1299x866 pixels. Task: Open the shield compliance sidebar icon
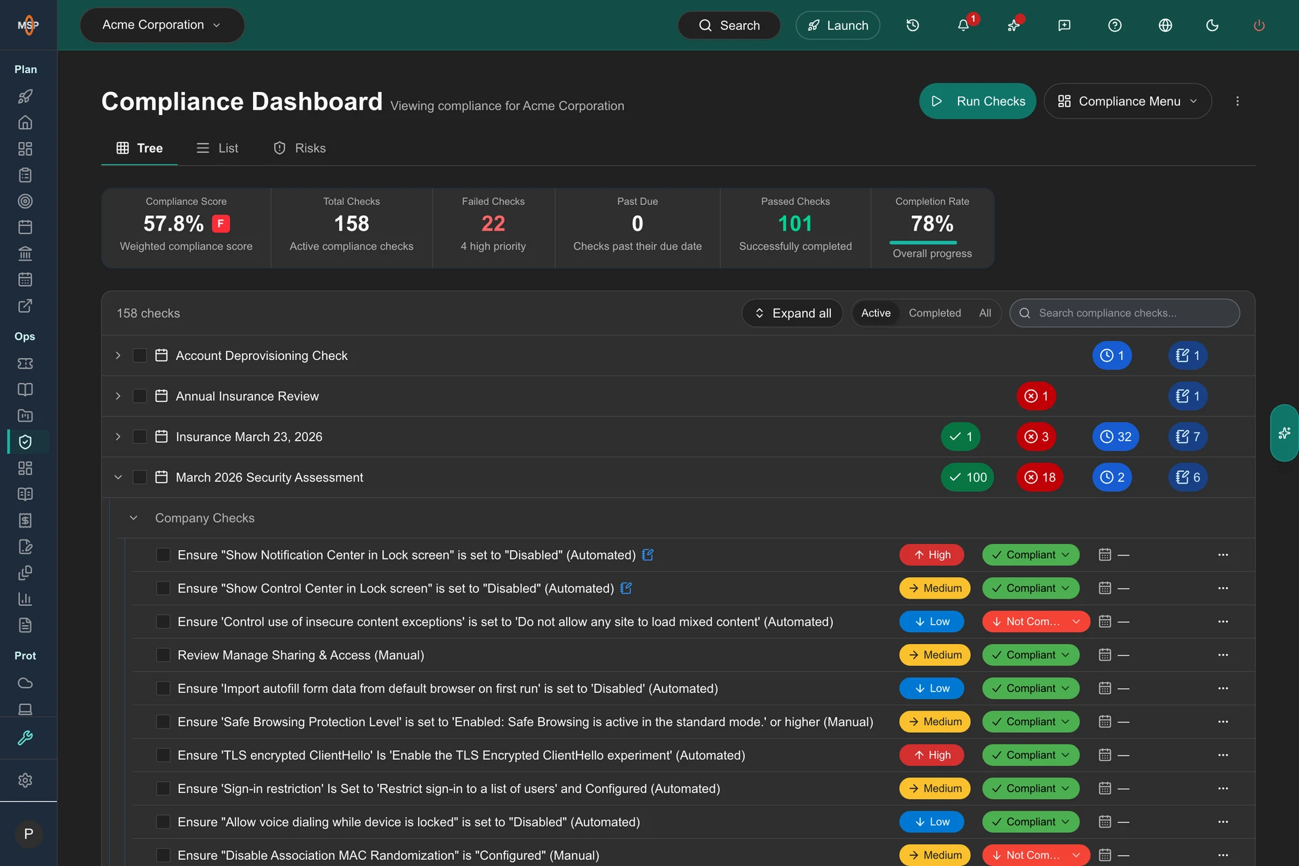click(x=25, y=442)
